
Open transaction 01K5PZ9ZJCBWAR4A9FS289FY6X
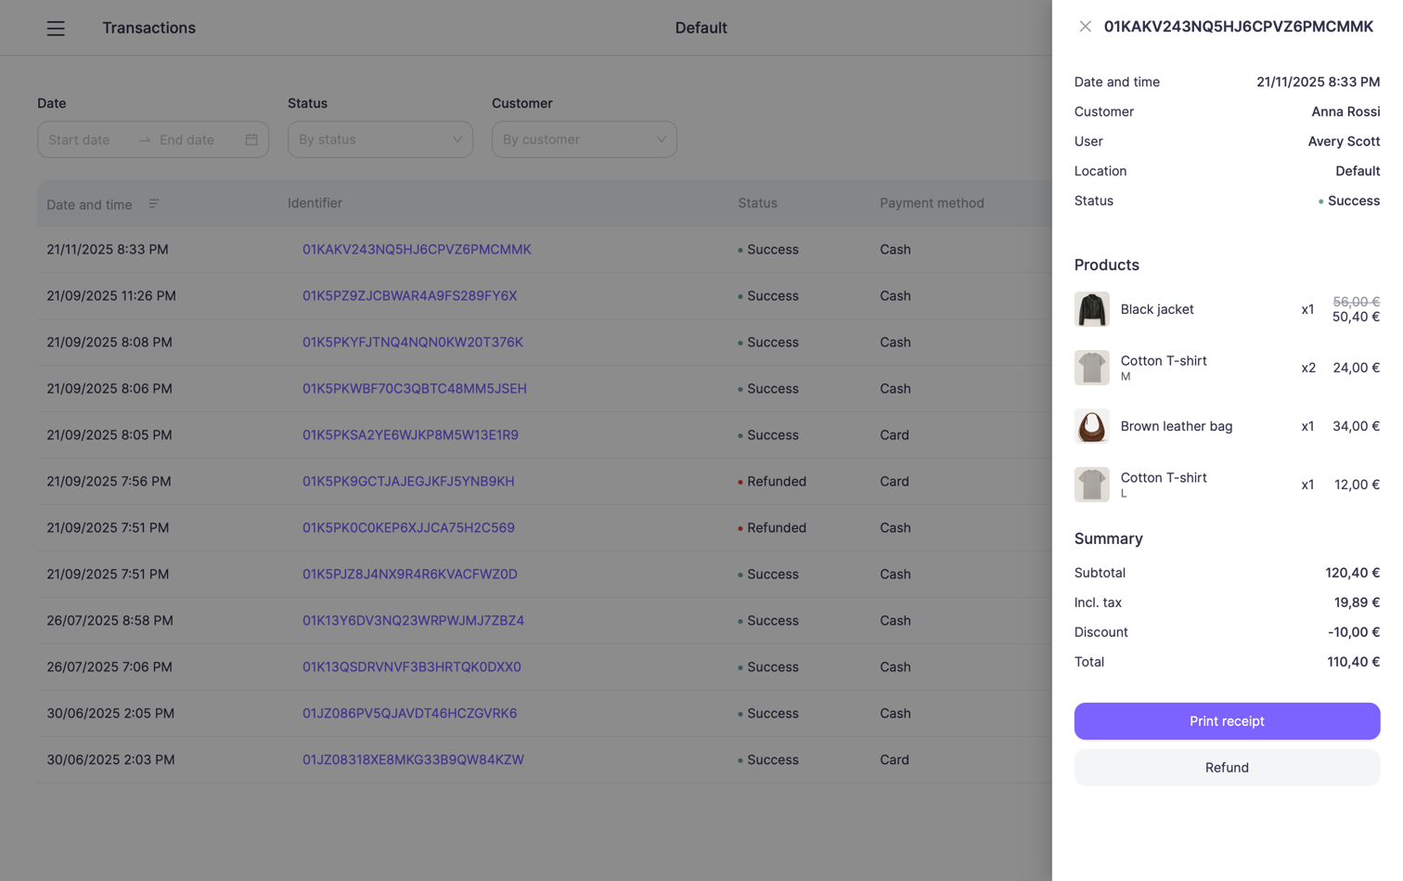click(409, 295)
